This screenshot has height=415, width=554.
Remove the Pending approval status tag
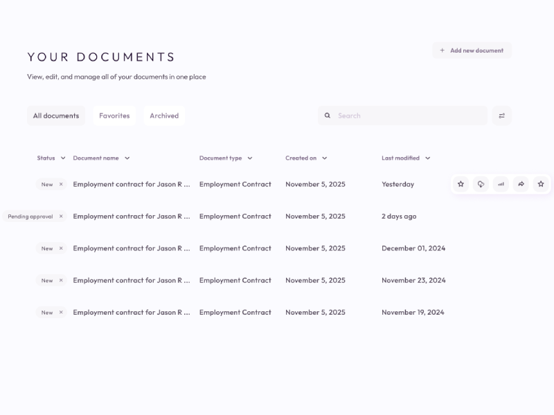(x=61, y=216)
